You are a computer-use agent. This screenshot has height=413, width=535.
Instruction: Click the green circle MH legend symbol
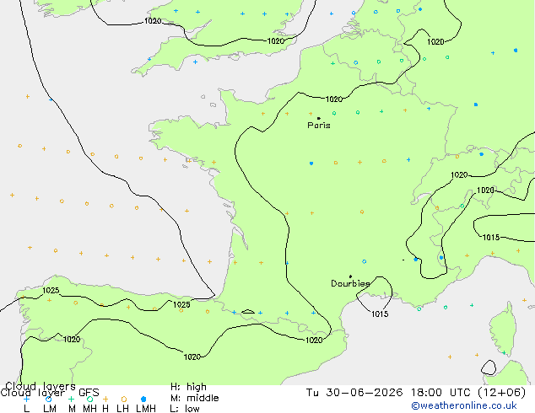[x=89, y=399]
